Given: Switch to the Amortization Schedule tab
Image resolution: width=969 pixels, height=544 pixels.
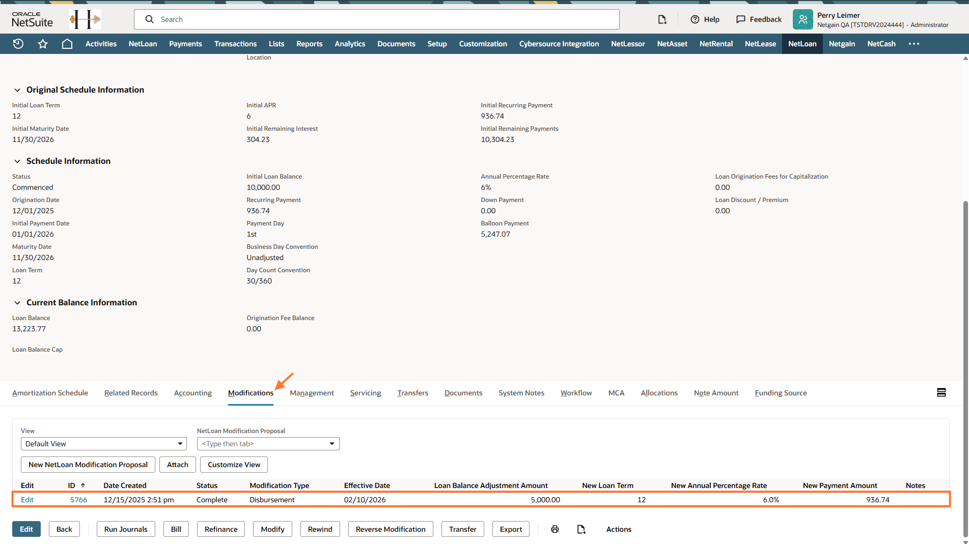Looking at the screenshot, I should pyautogui.click(x=50, y=393).
